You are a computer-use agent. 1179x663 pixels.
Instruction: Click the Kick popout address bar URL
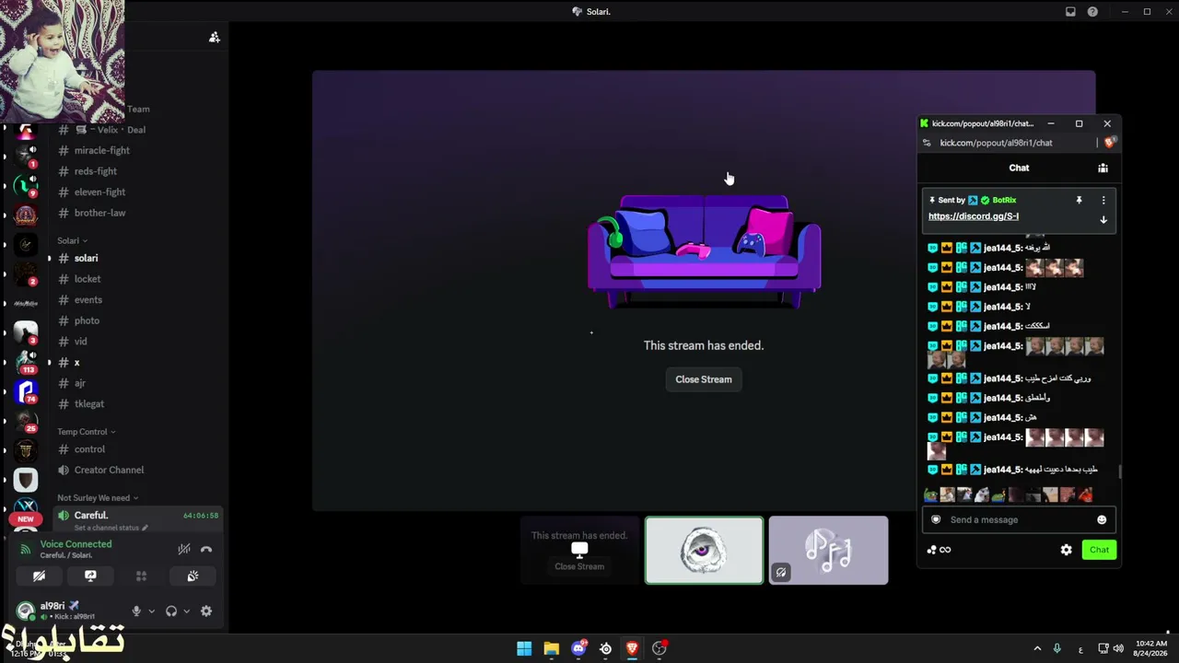(996, 143)
